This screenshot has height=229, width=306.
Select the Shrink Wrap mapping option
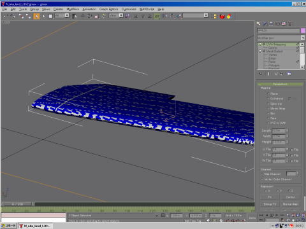(x=268, y=109)
